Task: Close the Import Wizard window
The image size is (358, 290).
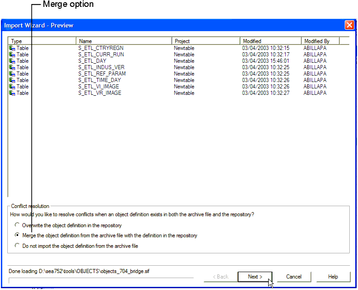Action: [349, 25]
